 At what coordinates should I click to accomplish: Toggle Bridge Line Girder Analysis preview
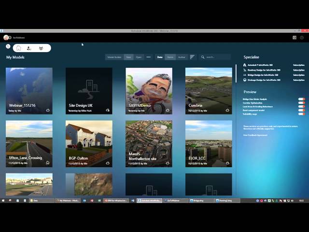coord(301,99)
